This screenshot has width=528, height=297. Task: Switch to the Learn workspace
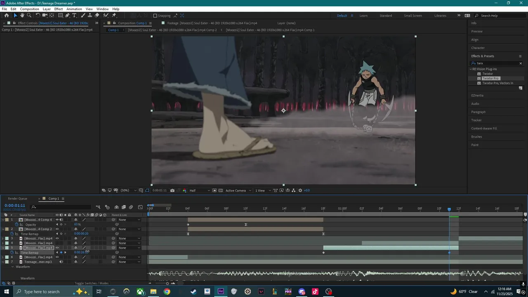tap(363, 16)
